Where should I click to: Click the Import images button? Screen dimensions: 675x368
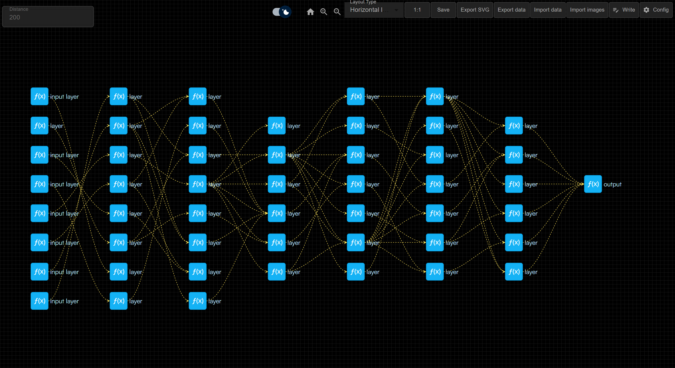tap(587, 10)
